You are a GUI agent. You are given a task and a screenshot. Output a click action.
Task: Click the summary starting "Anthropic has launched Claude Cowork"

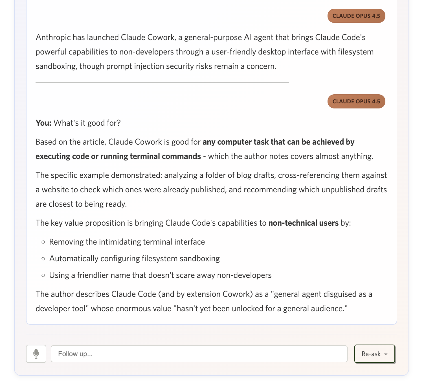click(200, 52)
